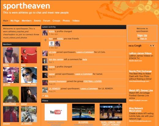Click the RSS feed icon
The image size is (159, 126).
(x=43, y=96)
